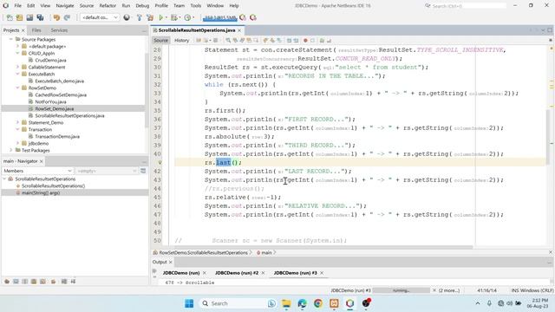Collapse the Source Packages node
The width and height of the screenshot is (555, 312).
(11, 39)
